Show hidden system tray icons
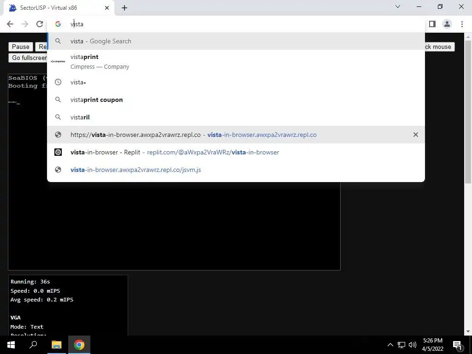Viewport: 472px width, 354px height. [390, 345]
